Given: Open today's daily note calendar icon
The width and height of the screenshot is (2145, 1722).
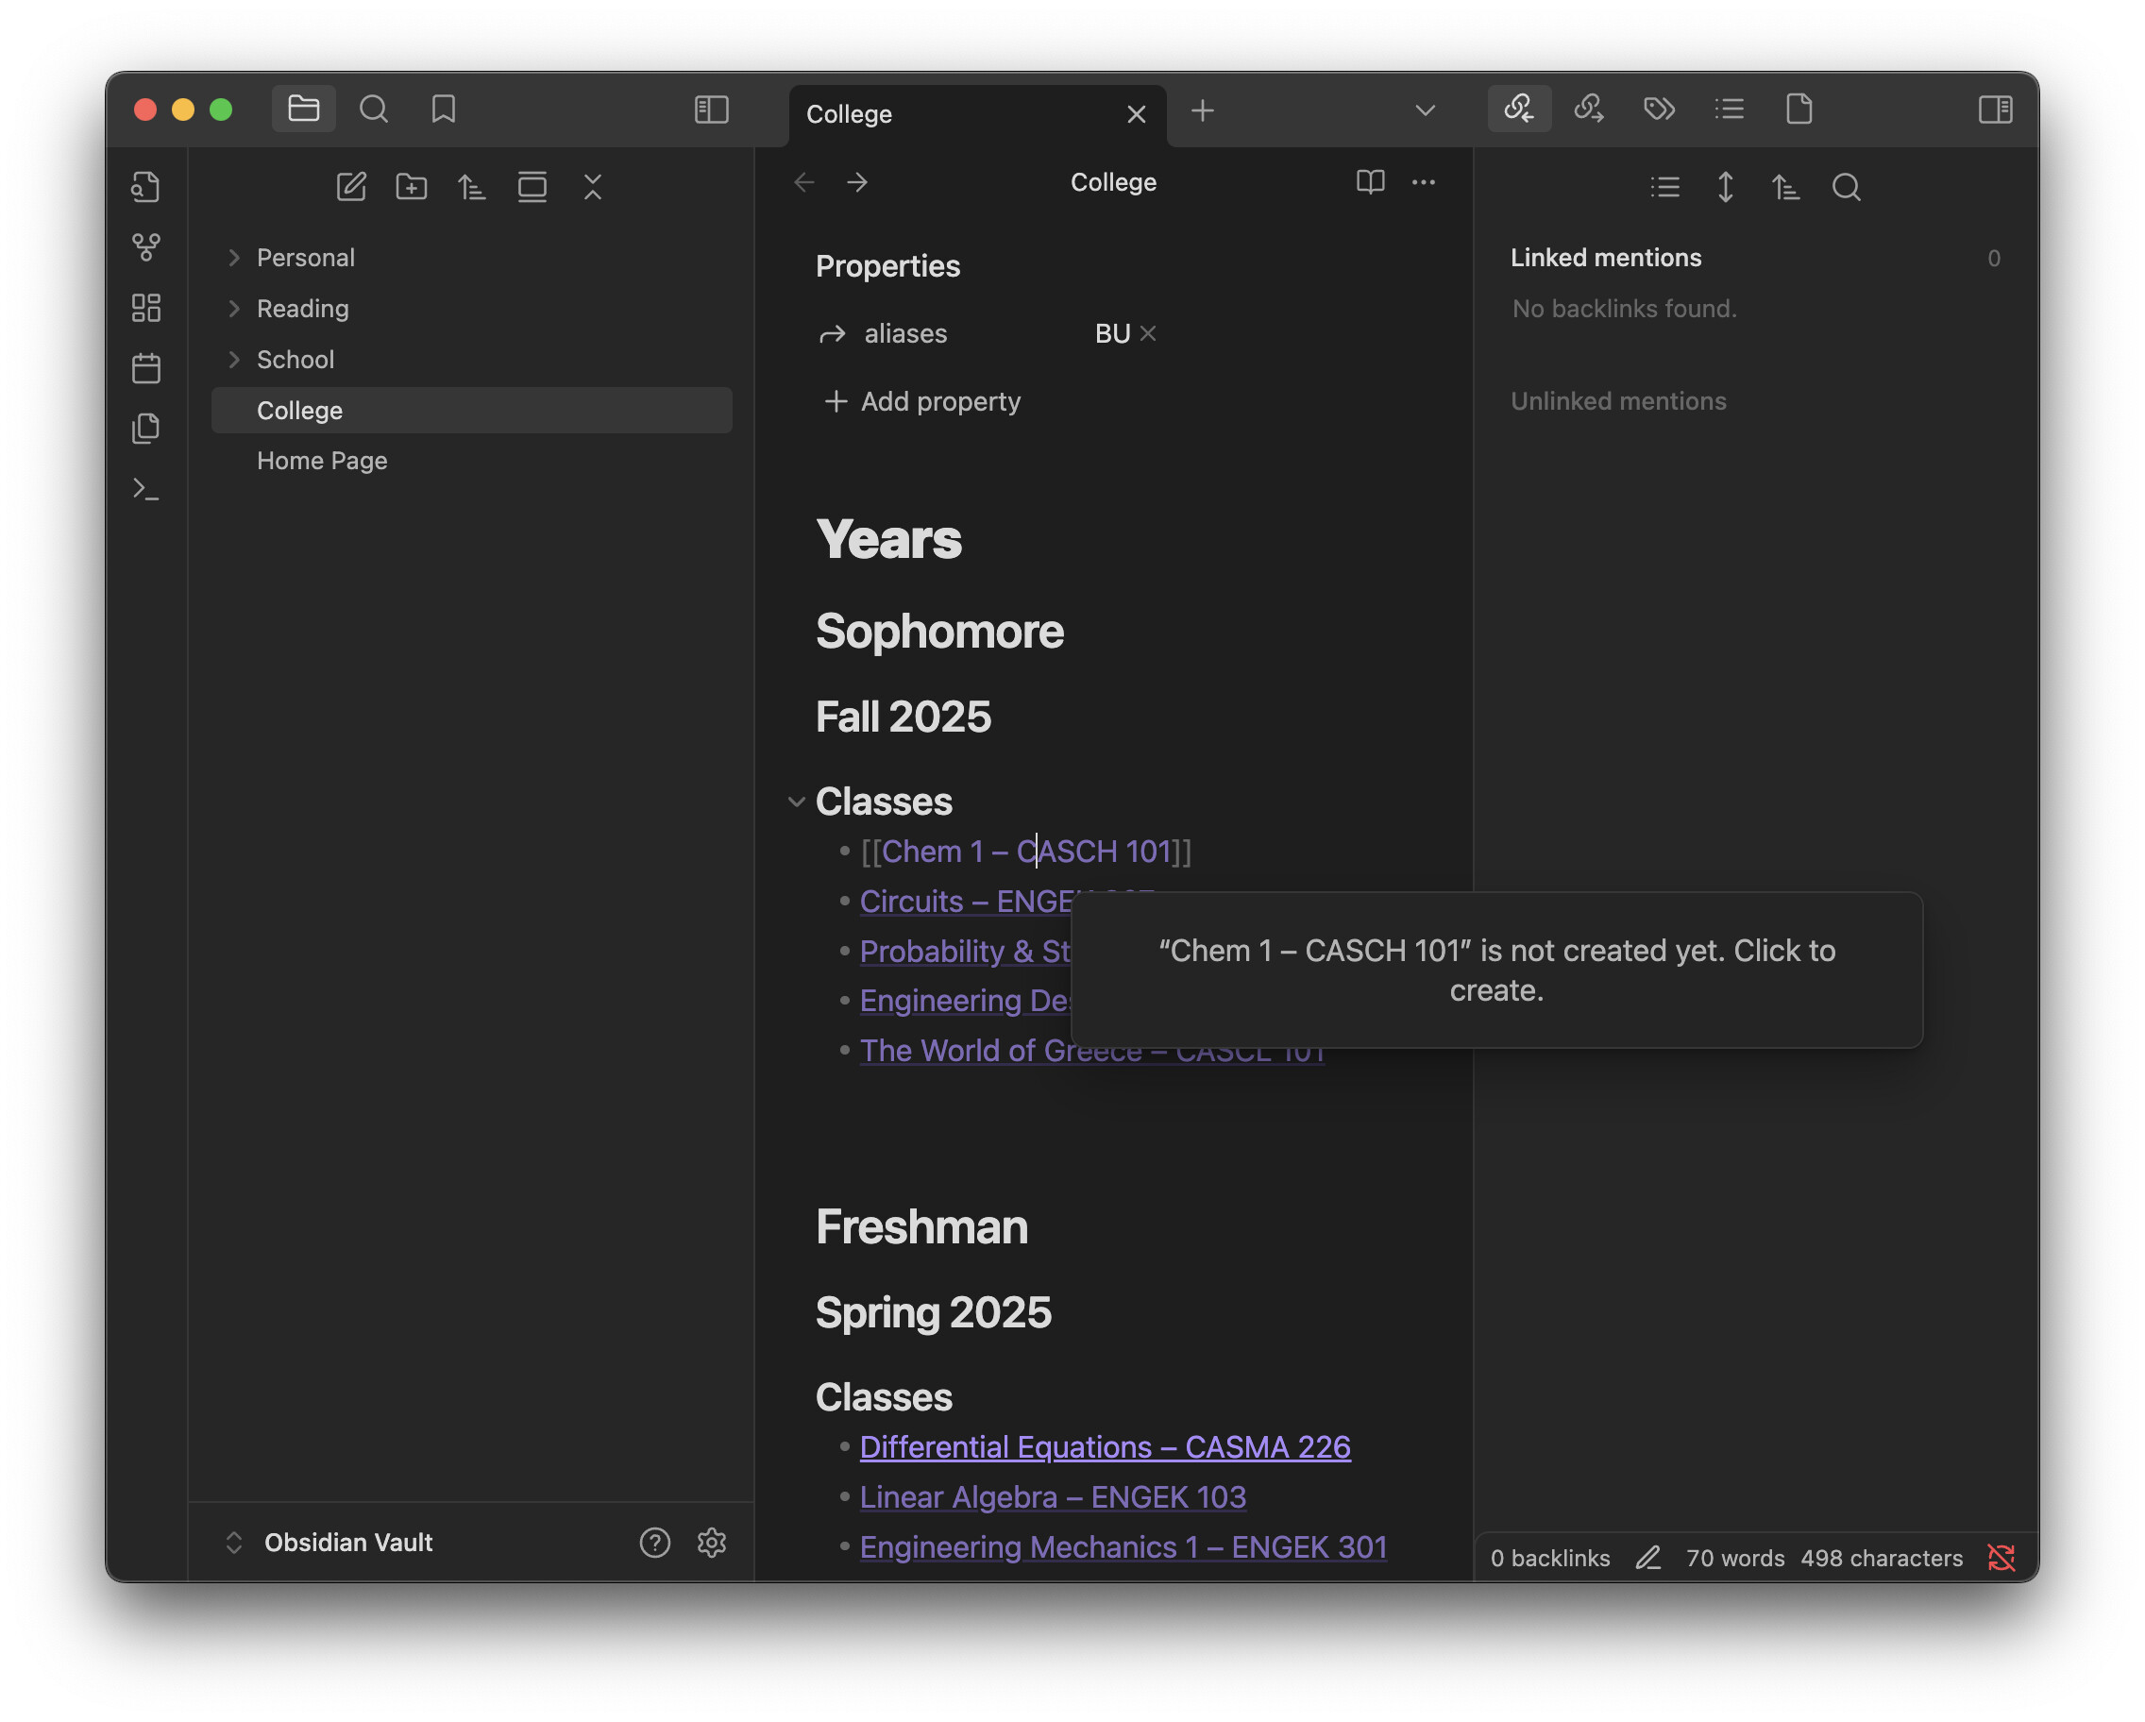Looking at the screenshot, I should [x=146, y=368].
